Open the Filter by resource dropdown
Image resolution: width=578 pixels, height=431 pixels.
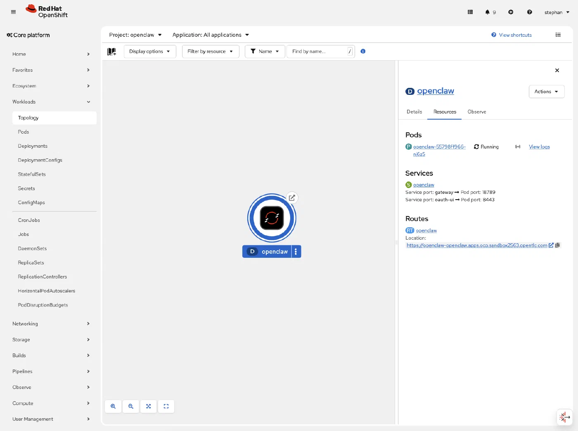click(211, 52)
